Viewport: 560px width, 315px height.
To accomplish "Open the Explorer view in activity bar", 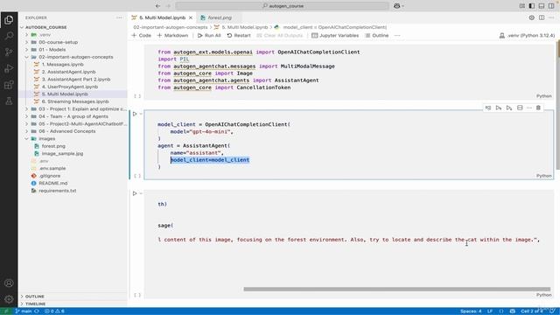I will click(x=9, y=19).
